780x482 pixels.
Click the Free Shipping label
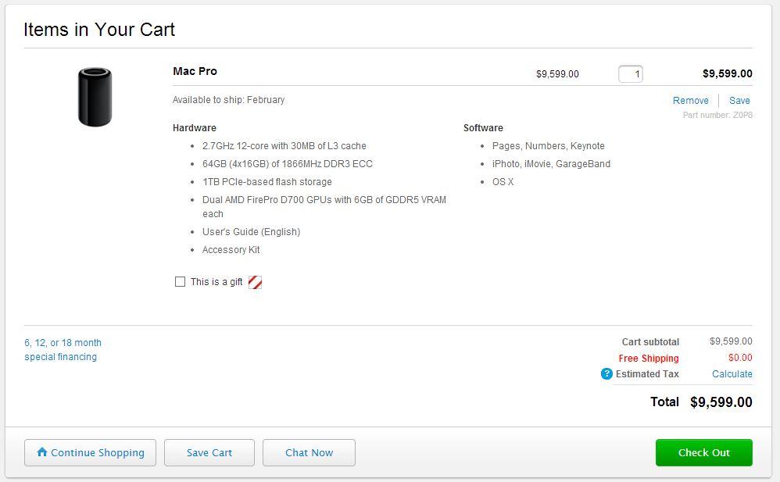point(649,359)
